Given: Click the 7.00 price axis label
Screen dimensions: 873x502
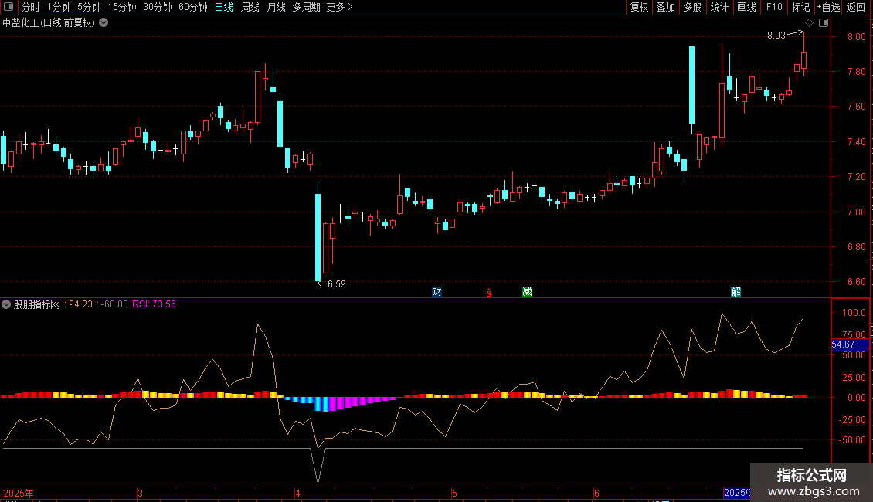Looking at the screenshot, I should click(x=856, y=212).
